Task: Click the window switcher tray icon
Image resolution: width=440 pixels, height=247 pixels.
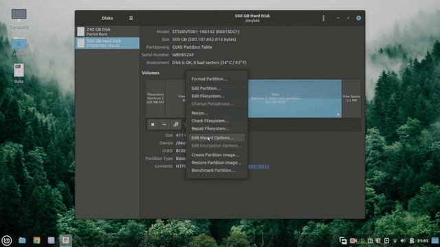Action: coord(343,241)
